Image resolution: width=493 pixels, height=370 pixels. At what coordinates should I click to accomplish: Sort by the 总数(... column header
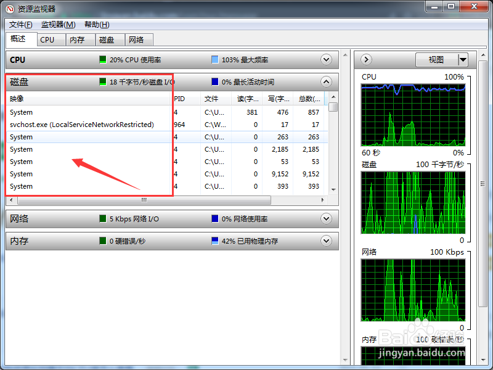pyautogui.click(x=309, y=99)
